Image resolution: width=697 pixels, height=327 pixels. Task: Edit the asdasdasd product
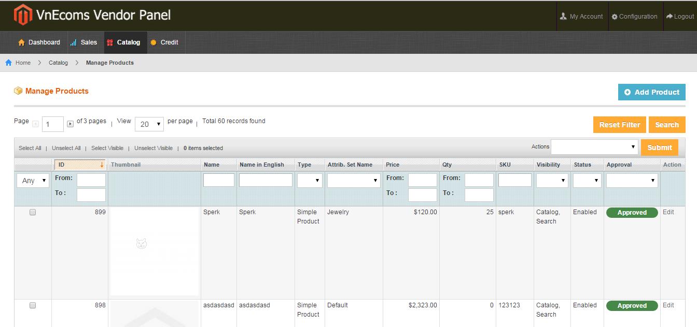(668, 305)
